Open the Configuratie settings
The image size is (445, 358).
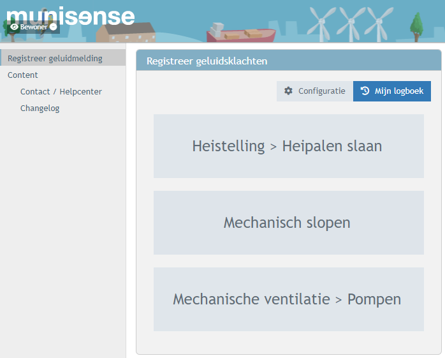315,91
